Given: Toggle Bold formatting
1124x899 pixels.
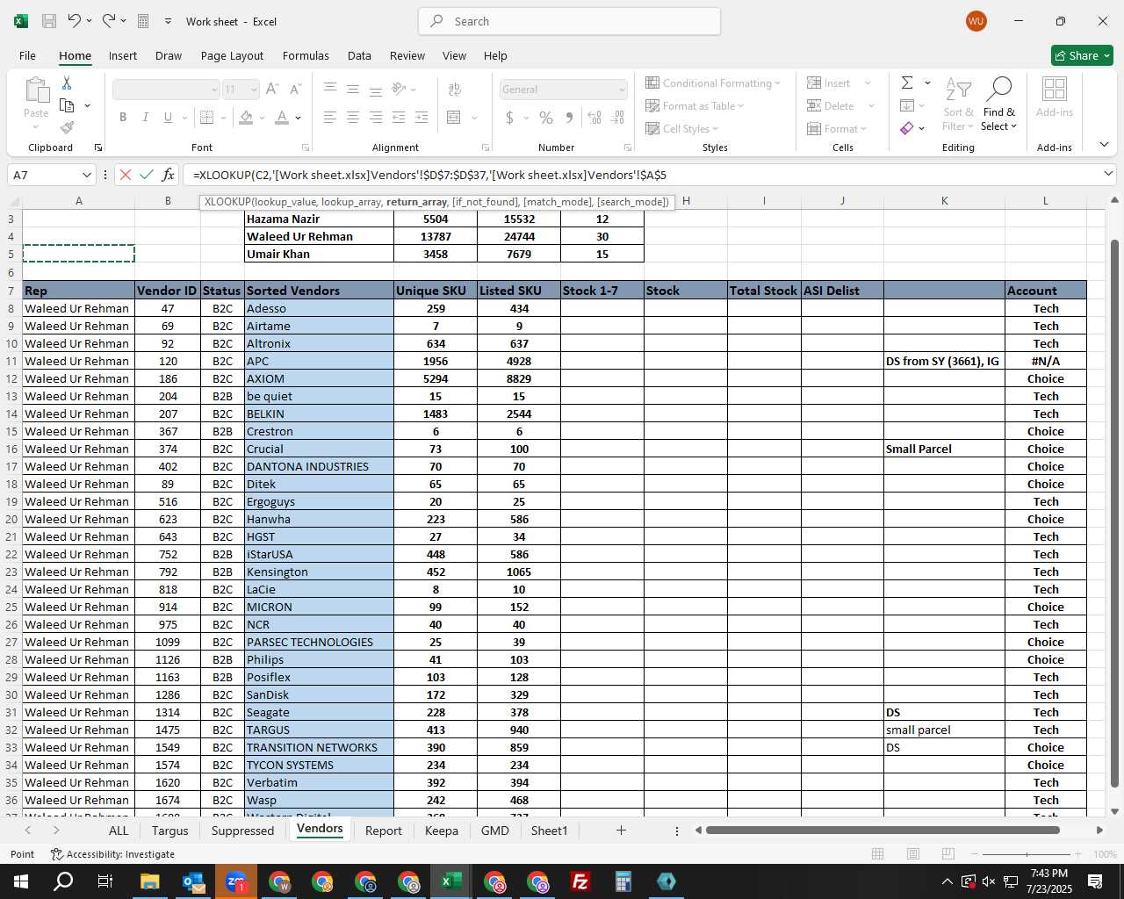Looking at the screenshot, I should coord(123,118).
